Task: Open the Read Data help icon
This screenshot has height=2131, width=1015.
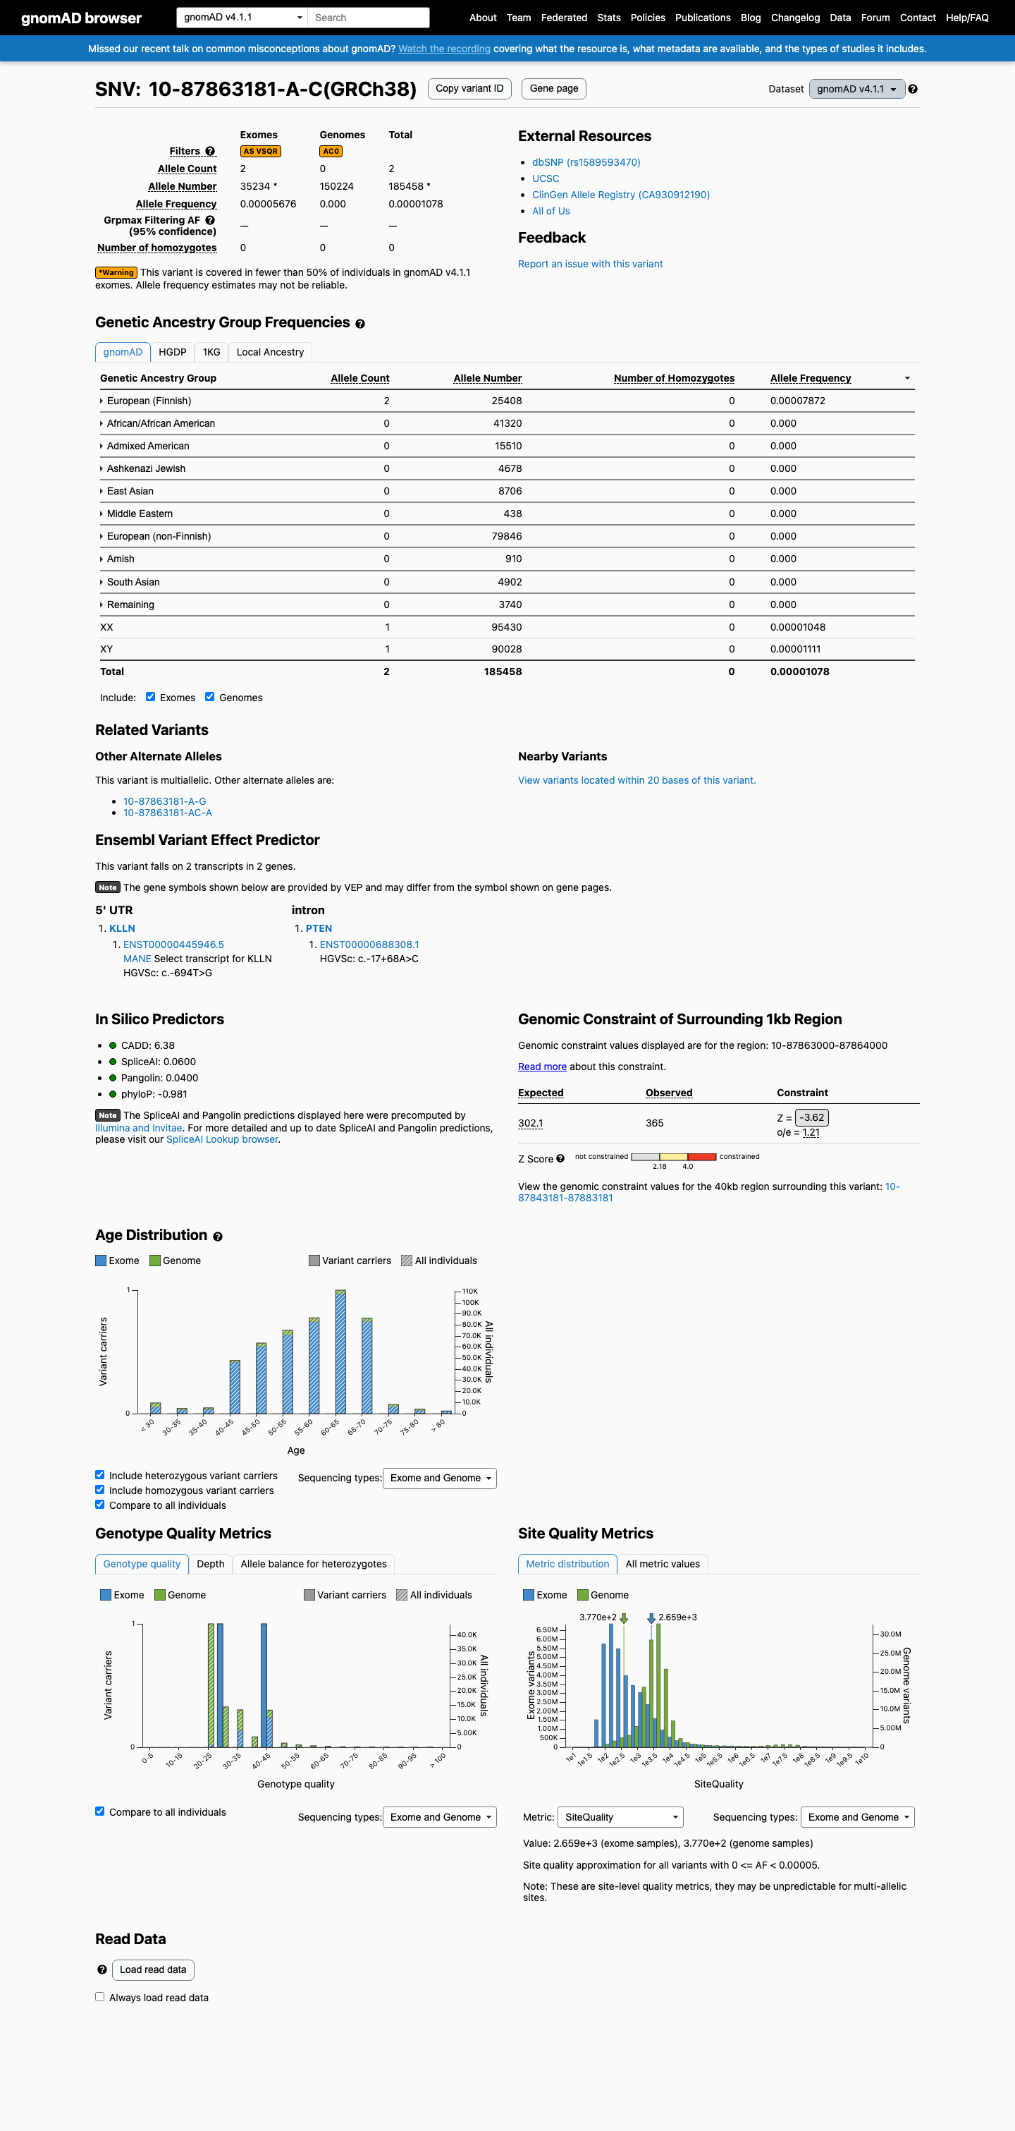Action: [x=101, y=1969]
